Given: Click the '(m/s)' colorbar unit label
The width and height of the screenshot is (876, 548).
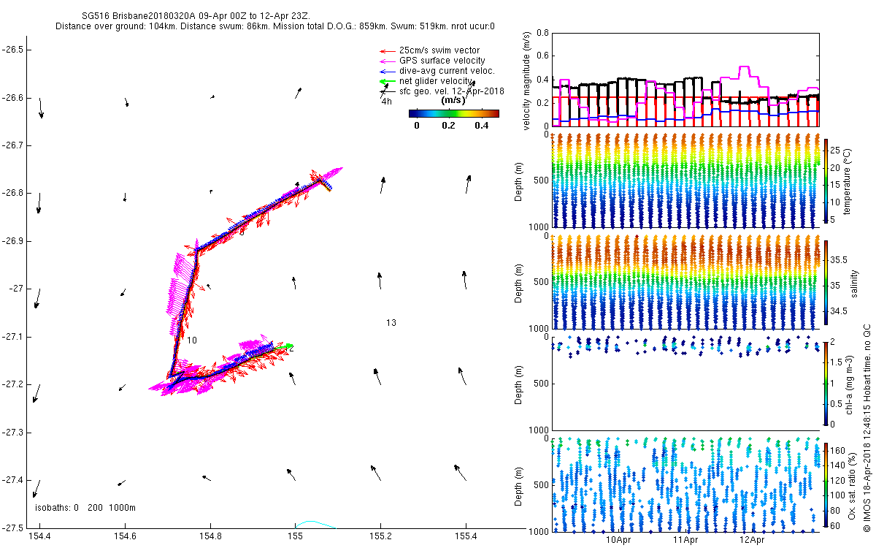Looking at the screenshot, I should 453,101.
